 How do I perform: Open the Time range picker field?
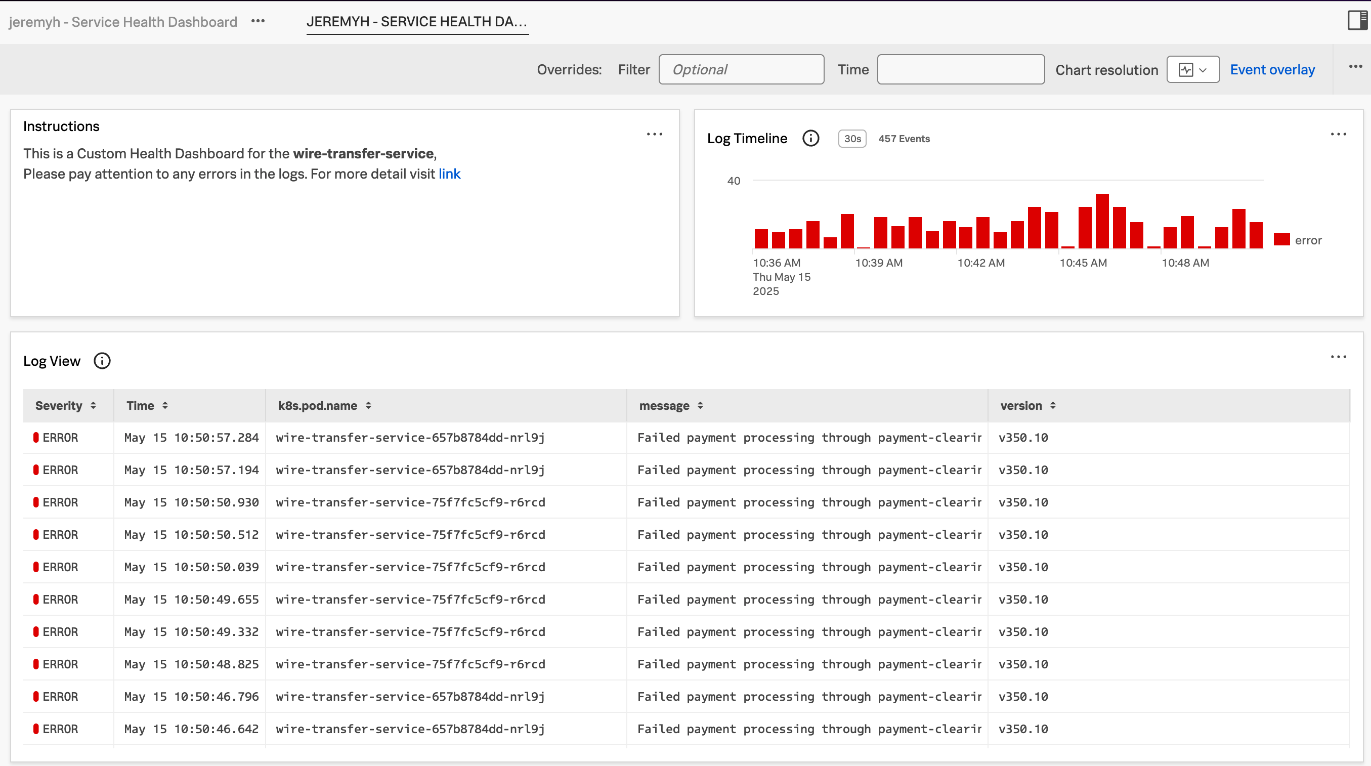(961, 69)
